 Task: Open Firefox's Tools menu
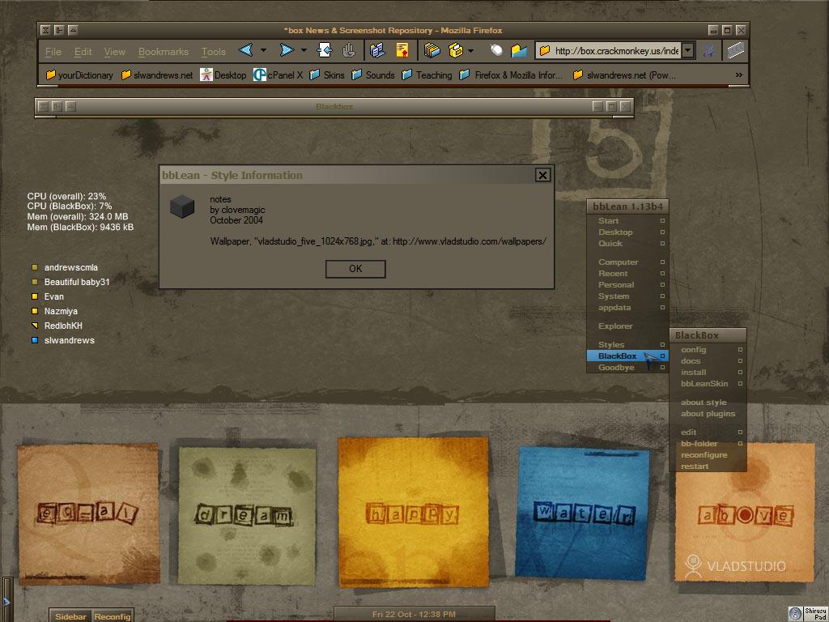point(214,51)
